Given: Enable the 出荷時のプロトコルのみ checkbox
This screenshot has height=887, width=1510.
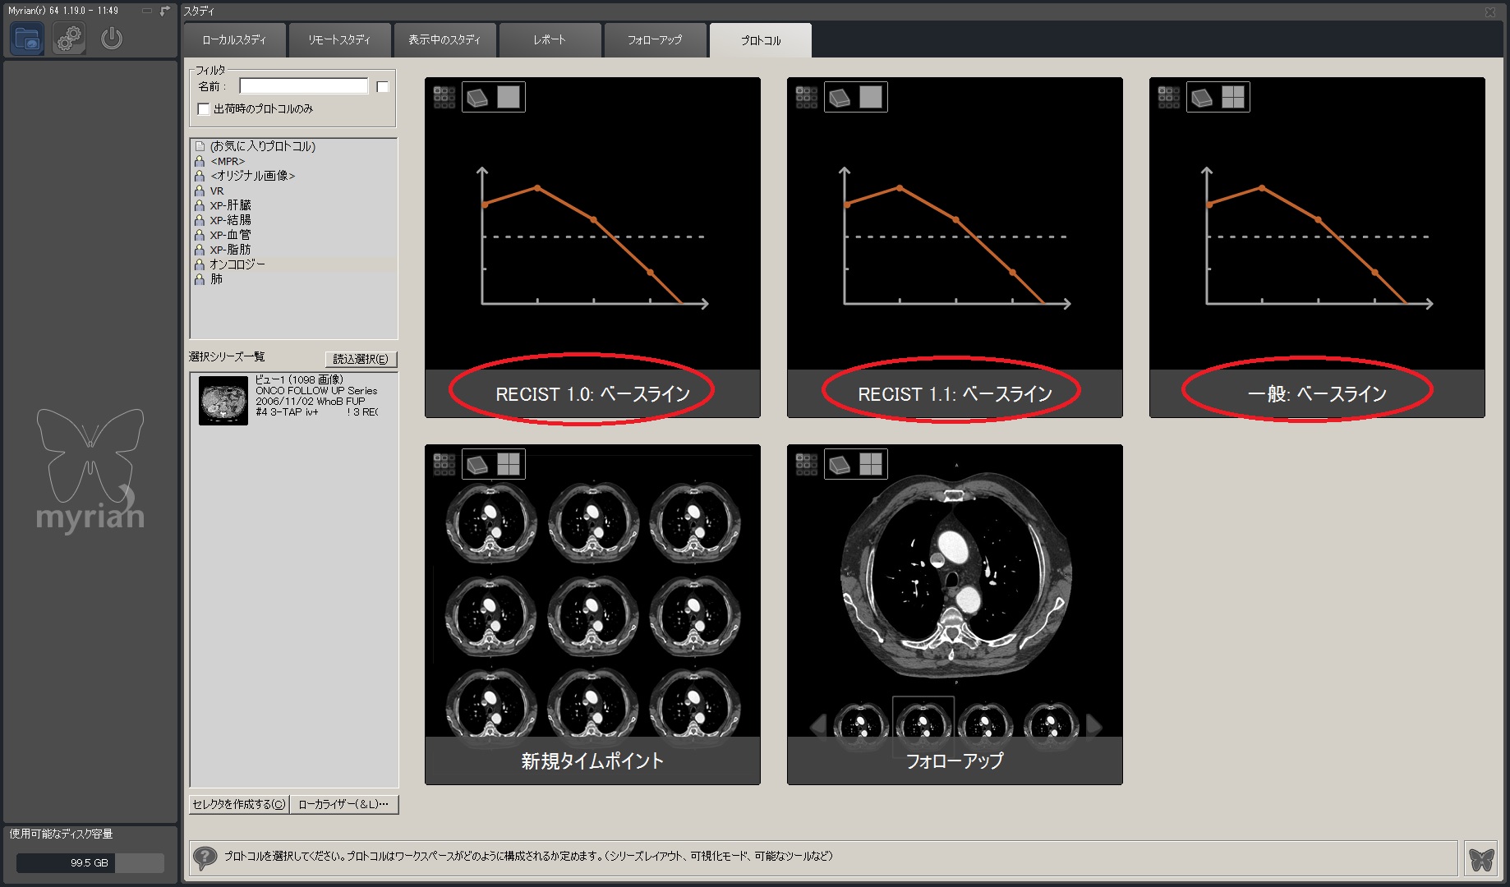Looking at the screenshot, I should pos(204,109).
